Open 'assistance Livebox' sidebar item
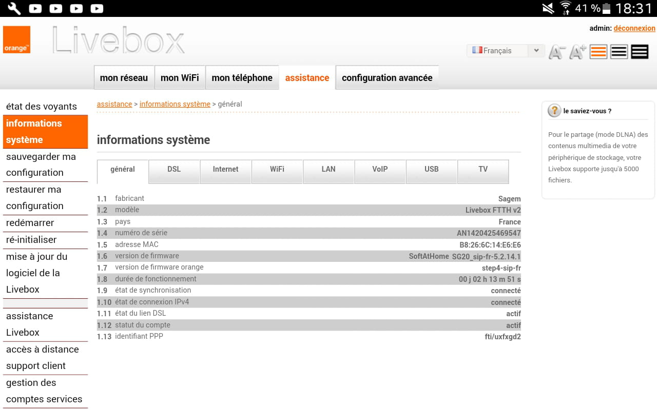 click(45, 324)
